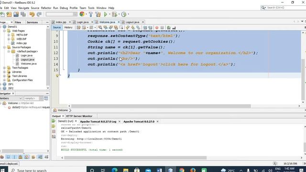The image size is (306, 172).
Task: Click the Save All icon in toolbar
Action: pyautogui.click(x=23, y=14)
